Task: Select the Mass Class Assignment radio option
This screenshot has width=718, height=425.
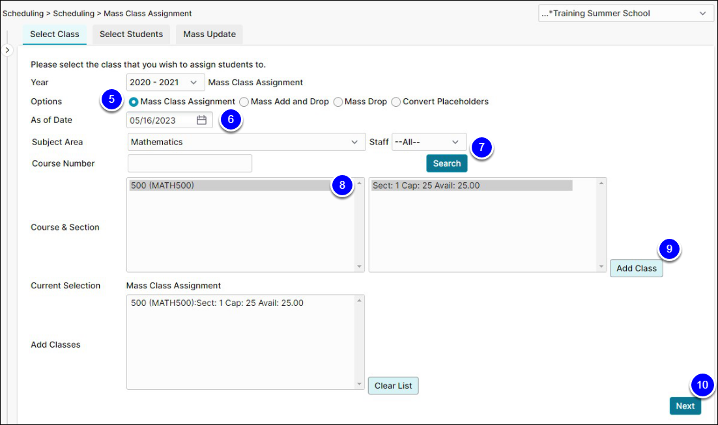Action: pyautogui.click(x=134, y=102)
